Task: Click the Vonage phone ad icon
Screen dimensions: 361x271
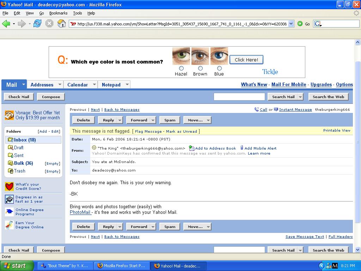Action: [9, 115]
